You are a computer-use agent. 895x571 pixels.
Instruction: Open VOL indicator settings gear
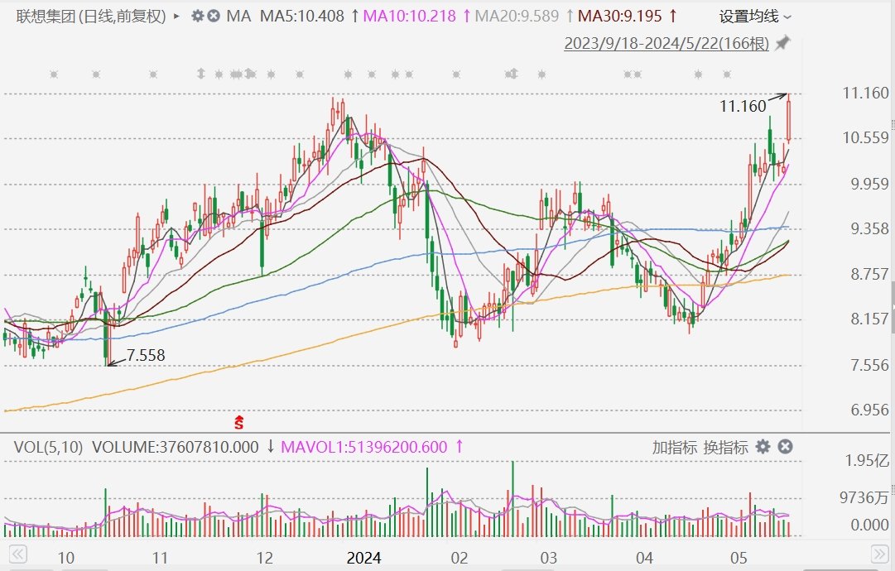coord(763,447)
